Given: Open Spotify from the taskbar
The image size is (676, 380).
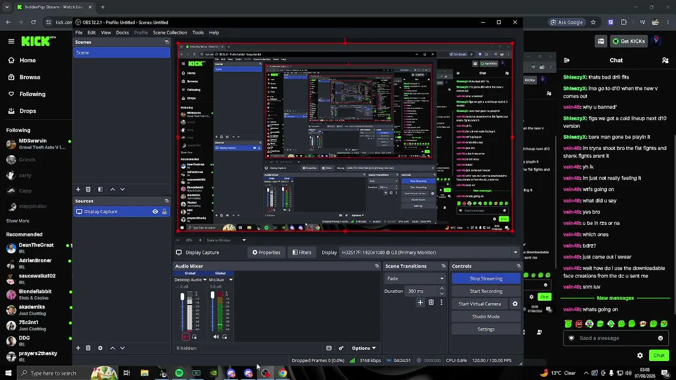Looking at the screenshot, I should pyautogui.click(x=179, y=373).
